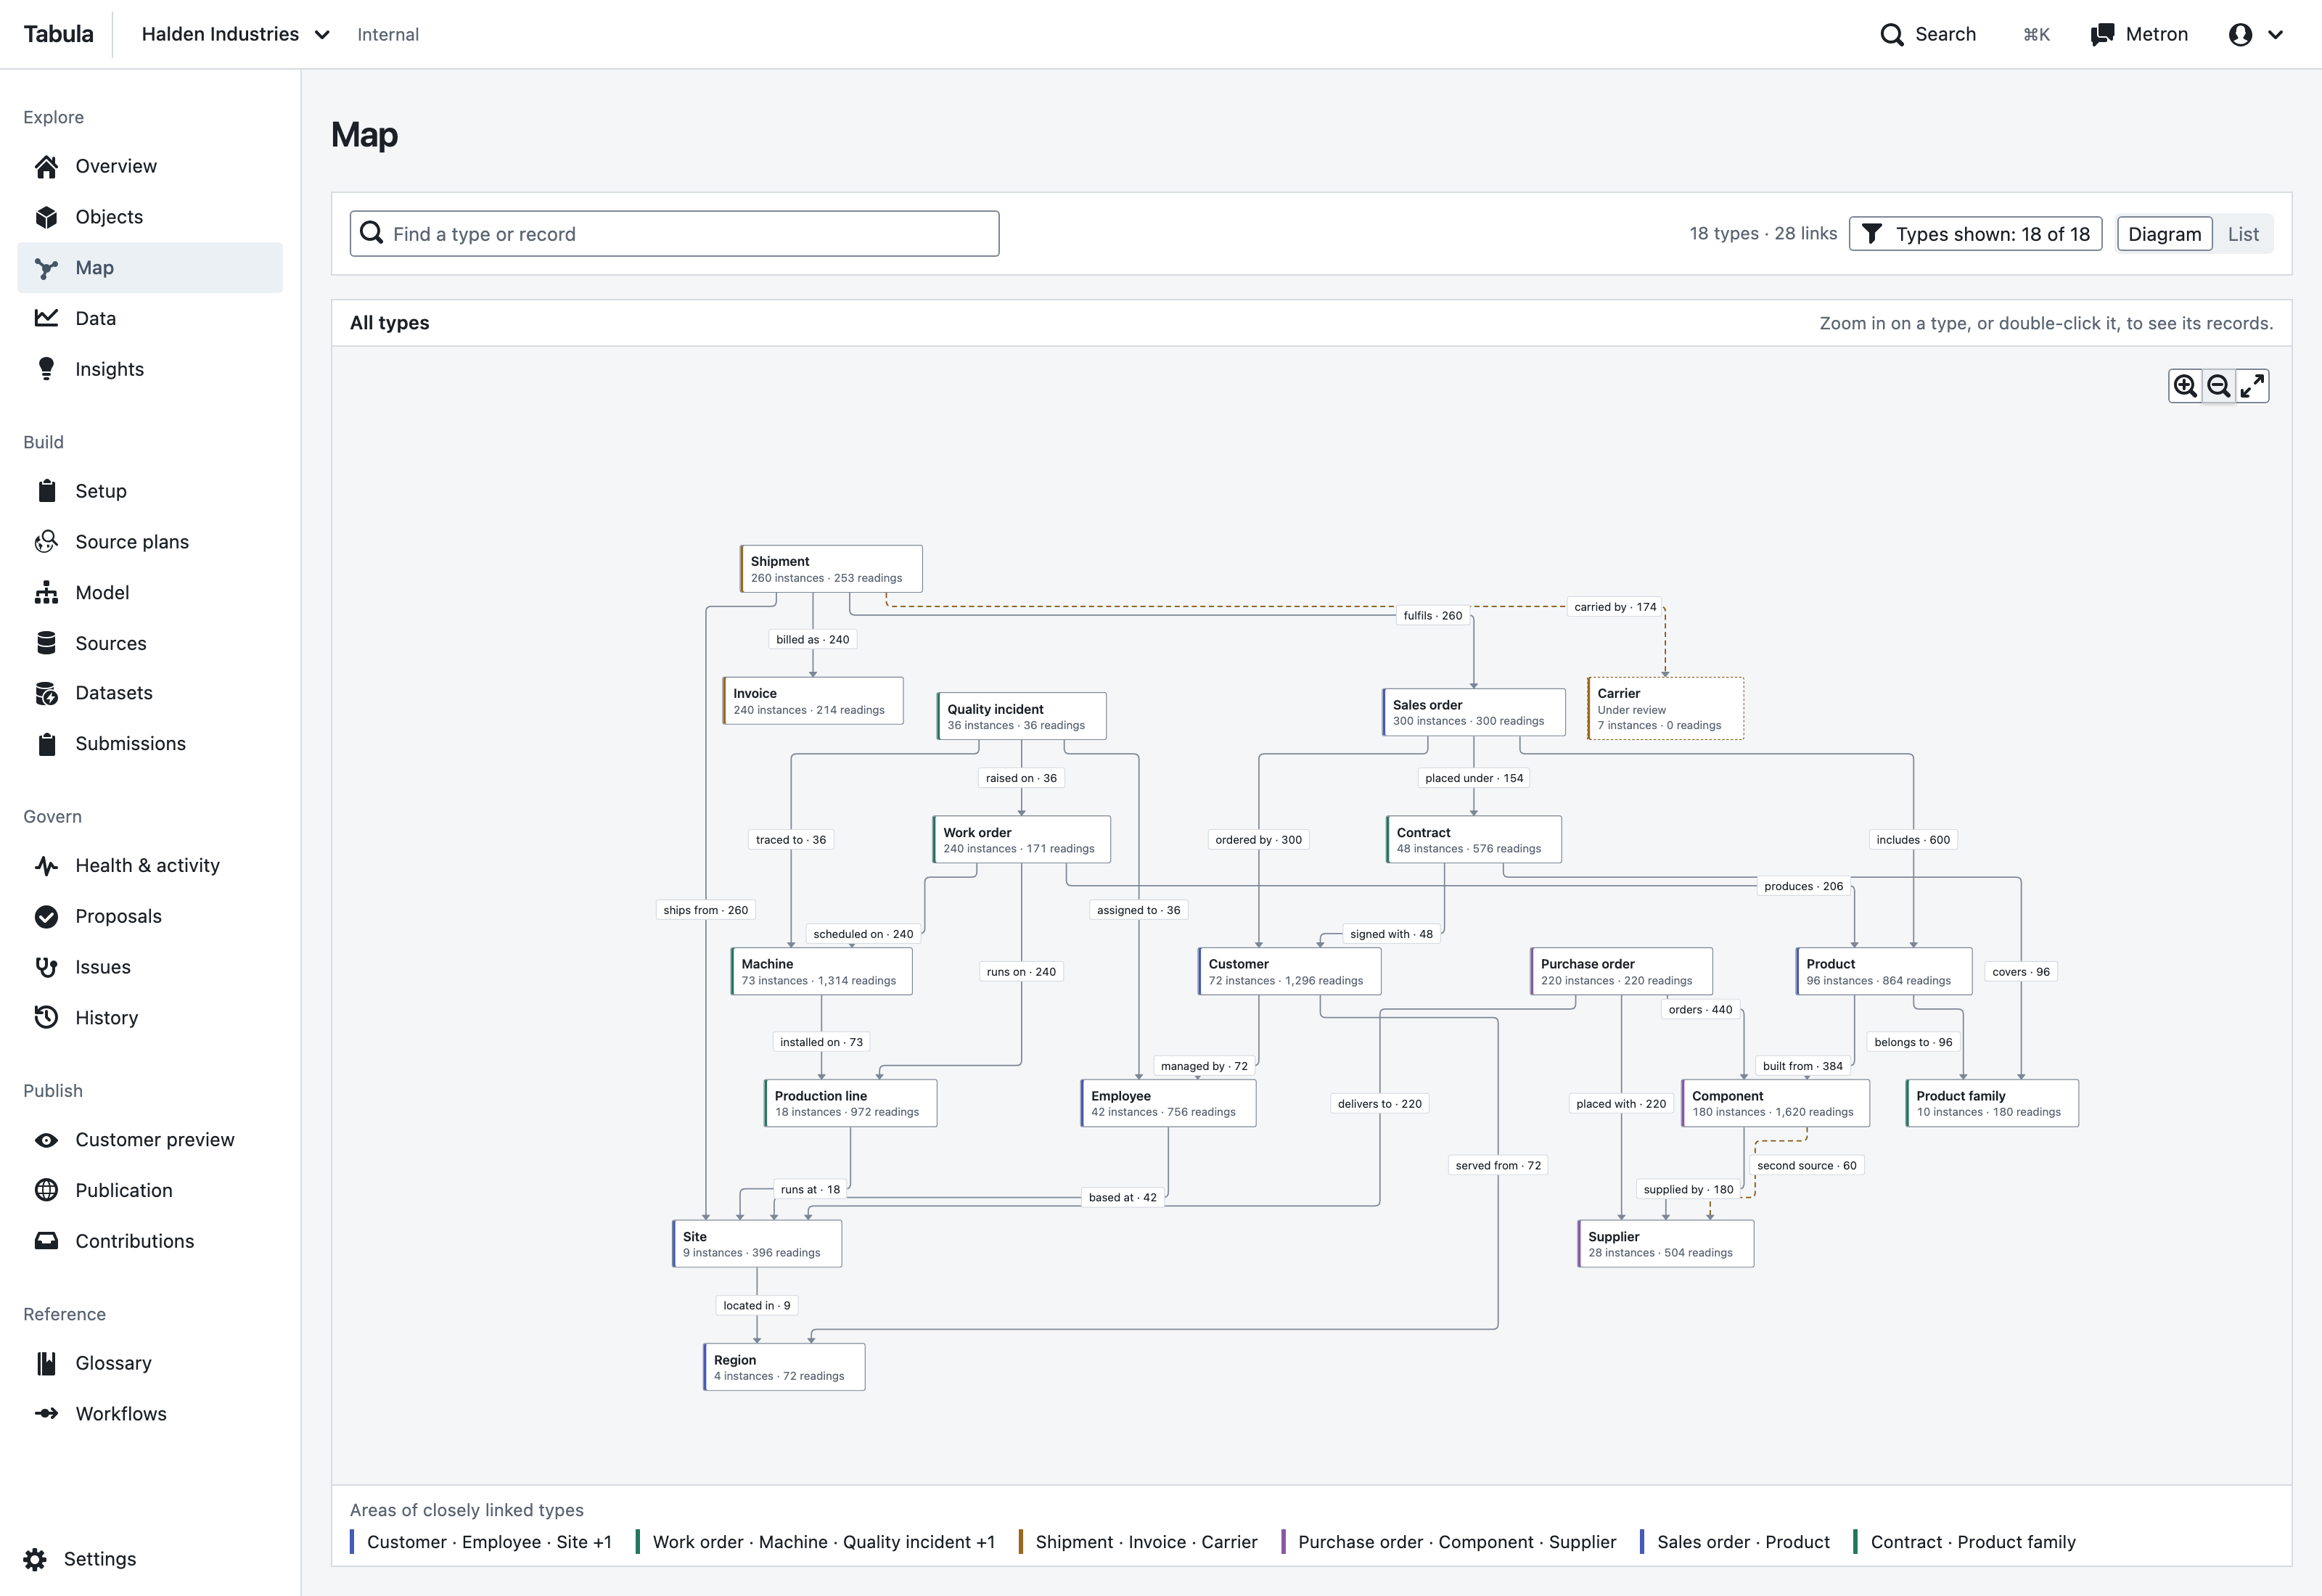Click the 'ships from · 260' link label

click(705, 910)
